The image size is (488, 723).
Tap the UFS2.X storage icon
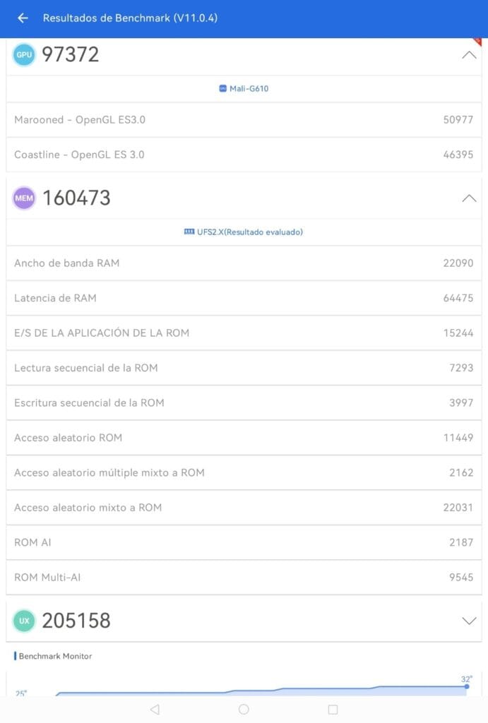[189, 232]
